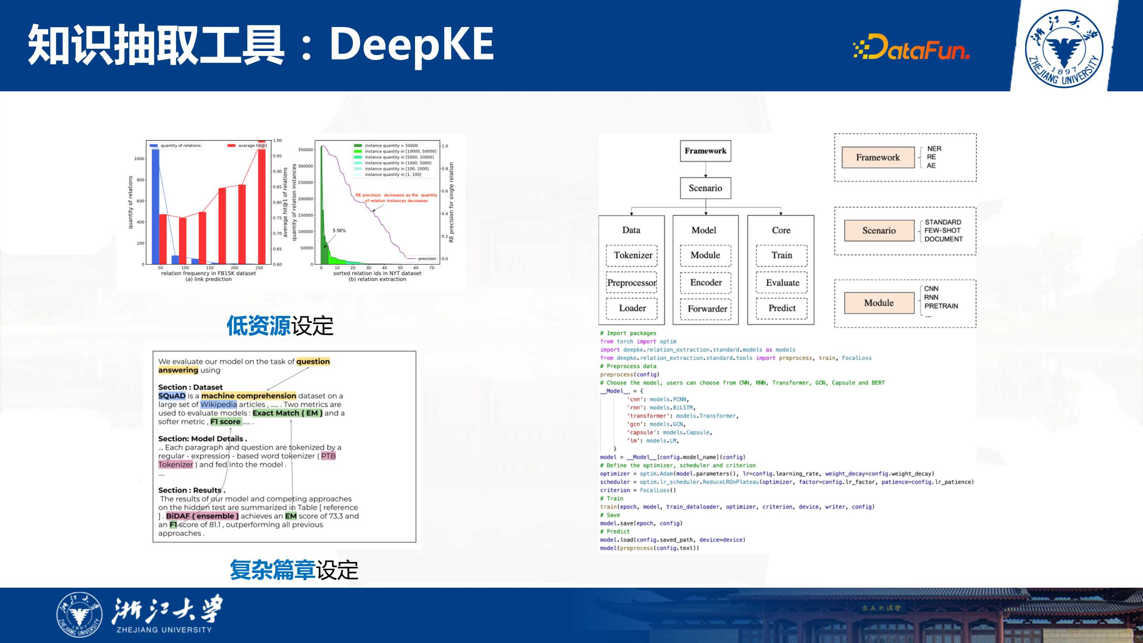Screen dimensions: 1143x643
Task: Click the Predict dashed box
Action: (x=782, y=308)
